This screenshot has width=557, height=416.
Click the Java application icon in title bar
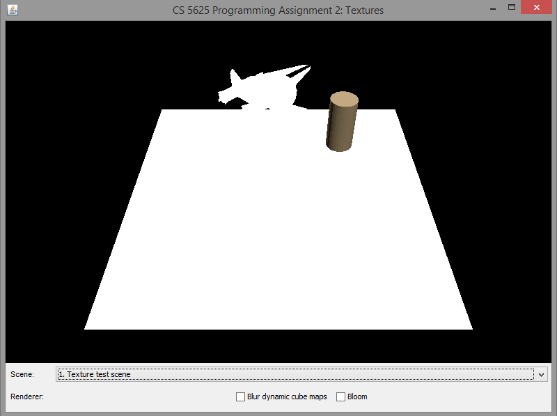(13, 10)
